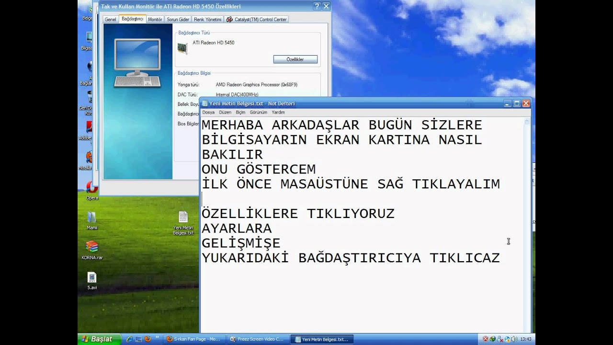Click the 'DAC Türü:' label
This screenshot has width=613, height=345.
point(187,95)
